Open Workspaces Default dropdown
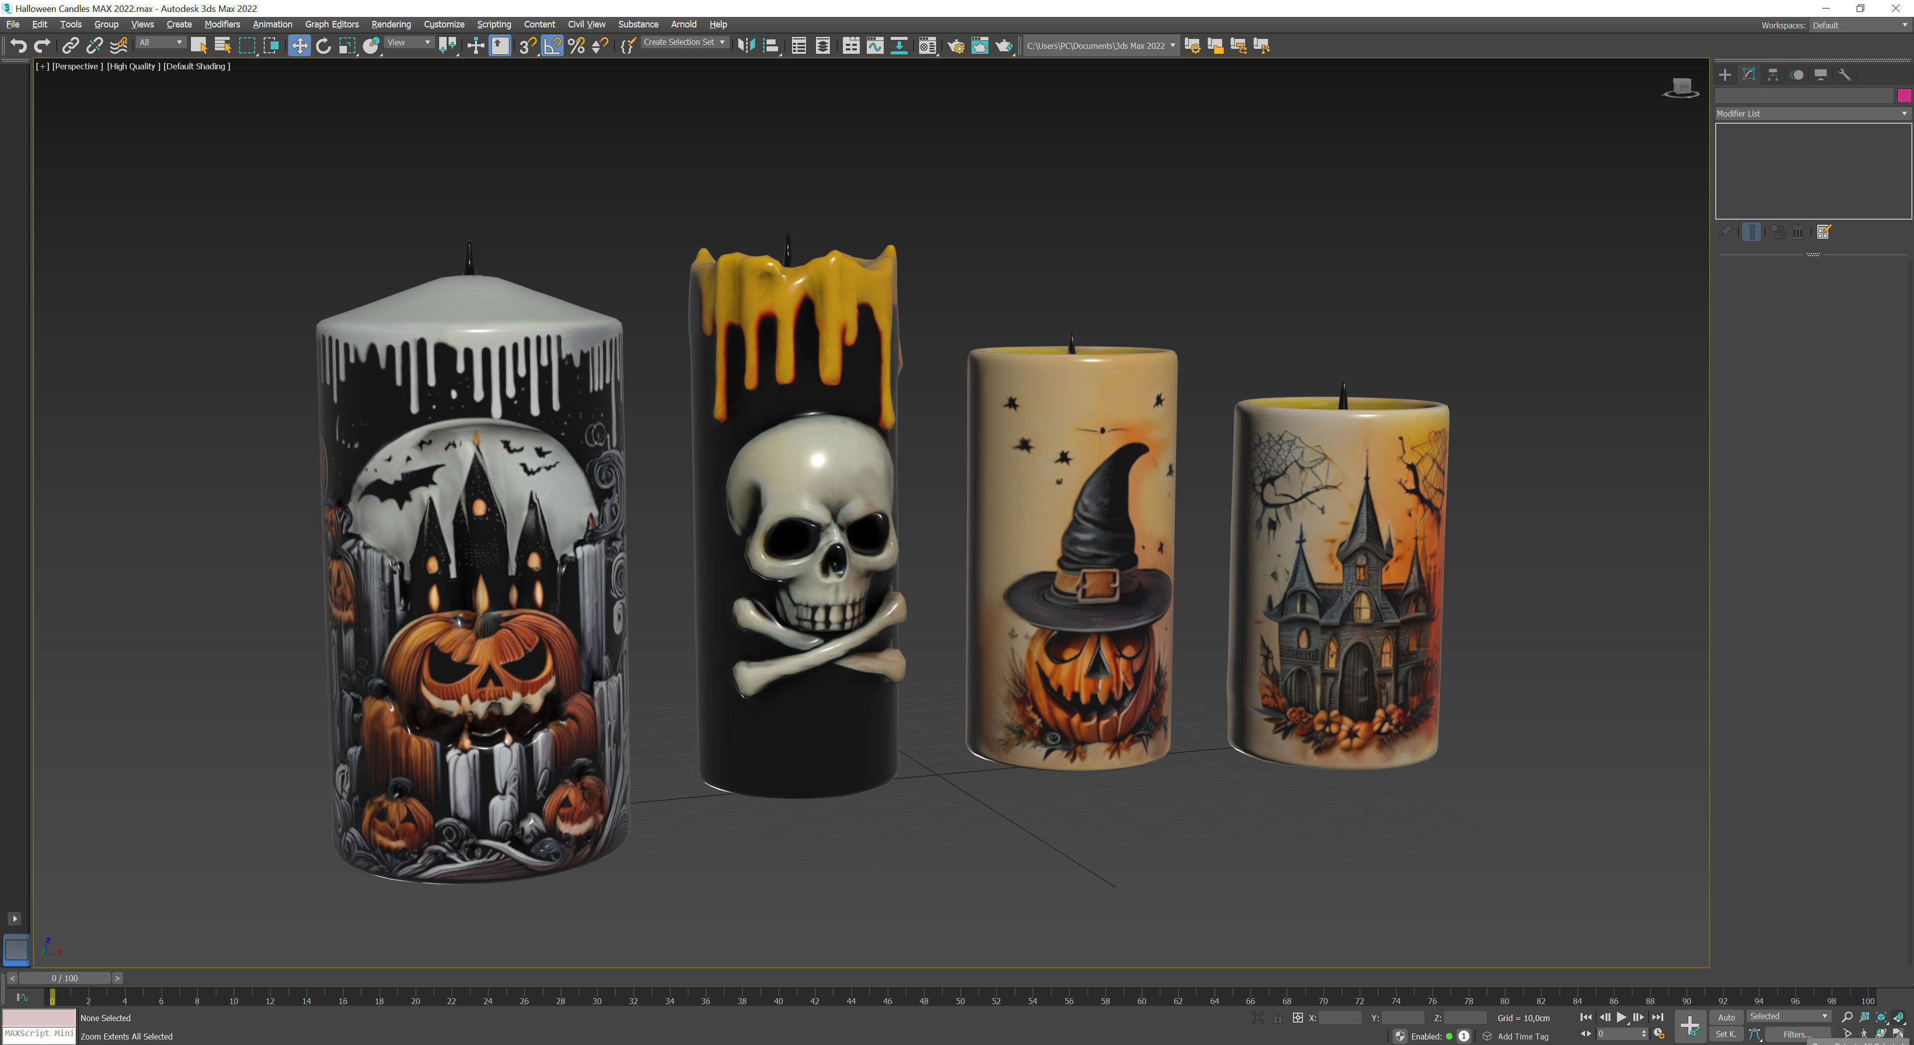The height and width of the screenshot is (1045, 1914). coord(1860,25)
